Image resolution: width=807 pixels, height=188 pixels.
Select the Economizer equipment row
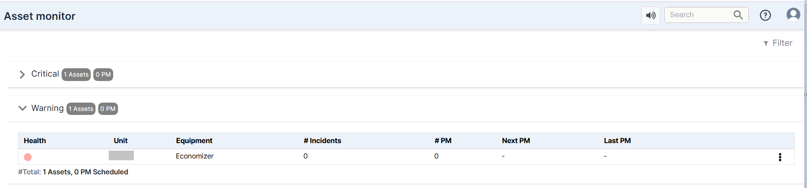(406, 157)
